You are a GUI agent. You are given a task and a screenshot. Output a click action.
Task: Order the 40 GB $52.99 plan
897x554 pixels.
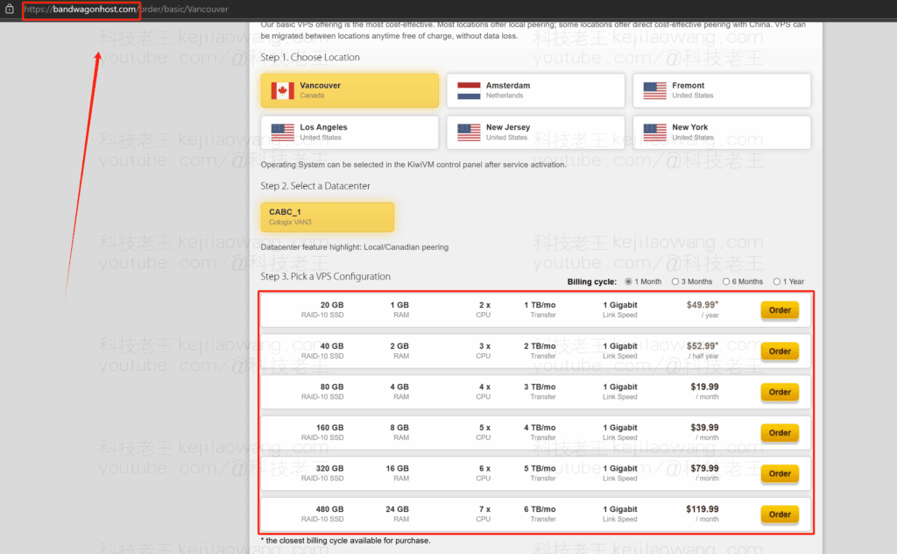pos(780,352)
